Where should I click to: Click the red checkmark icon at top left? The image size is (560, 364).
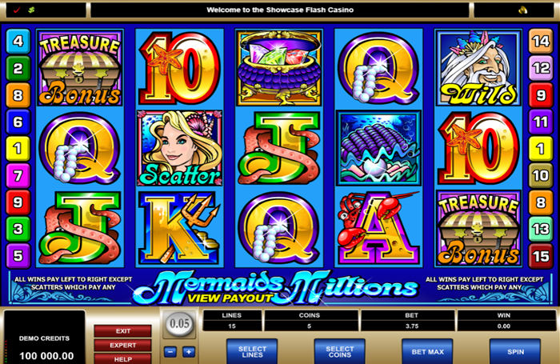click(17, 10)
